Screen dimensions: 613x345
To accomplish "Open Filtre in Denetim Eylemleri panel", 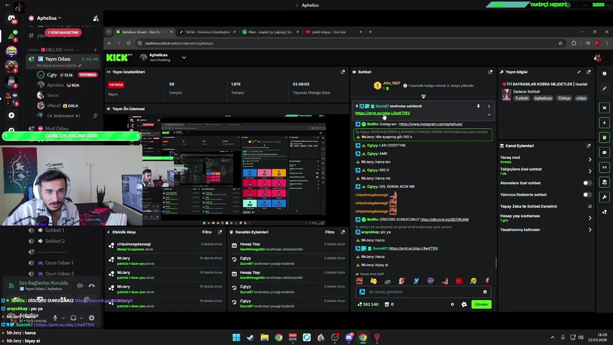I will pyautogui.click(x=330, y=232).
